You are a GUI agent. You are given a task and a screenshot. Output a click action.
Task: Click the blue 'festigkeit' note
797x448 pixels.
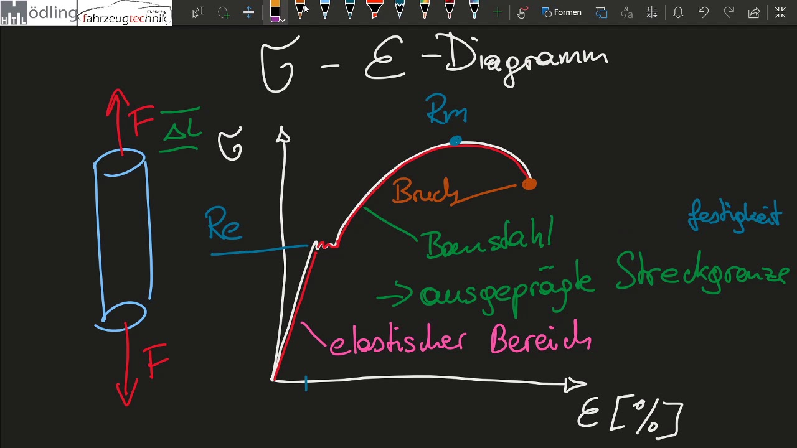coord(735,215)
